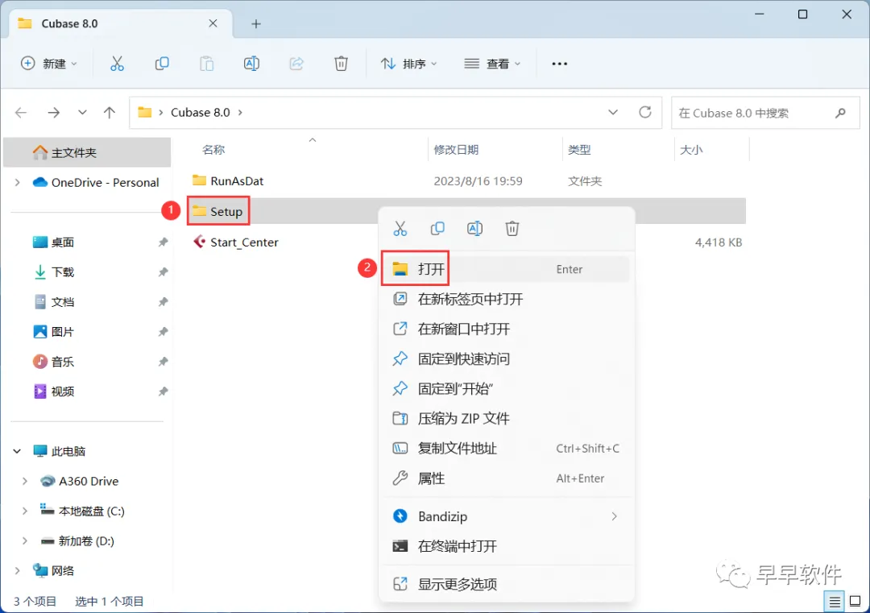The image size is (870, 613).
Task: Click the Share icon in the toolbar
Action: pyautogui.click(x=296, y=64)
